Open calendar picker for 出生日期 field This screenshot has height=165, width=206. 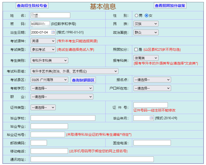coord(53,32)
